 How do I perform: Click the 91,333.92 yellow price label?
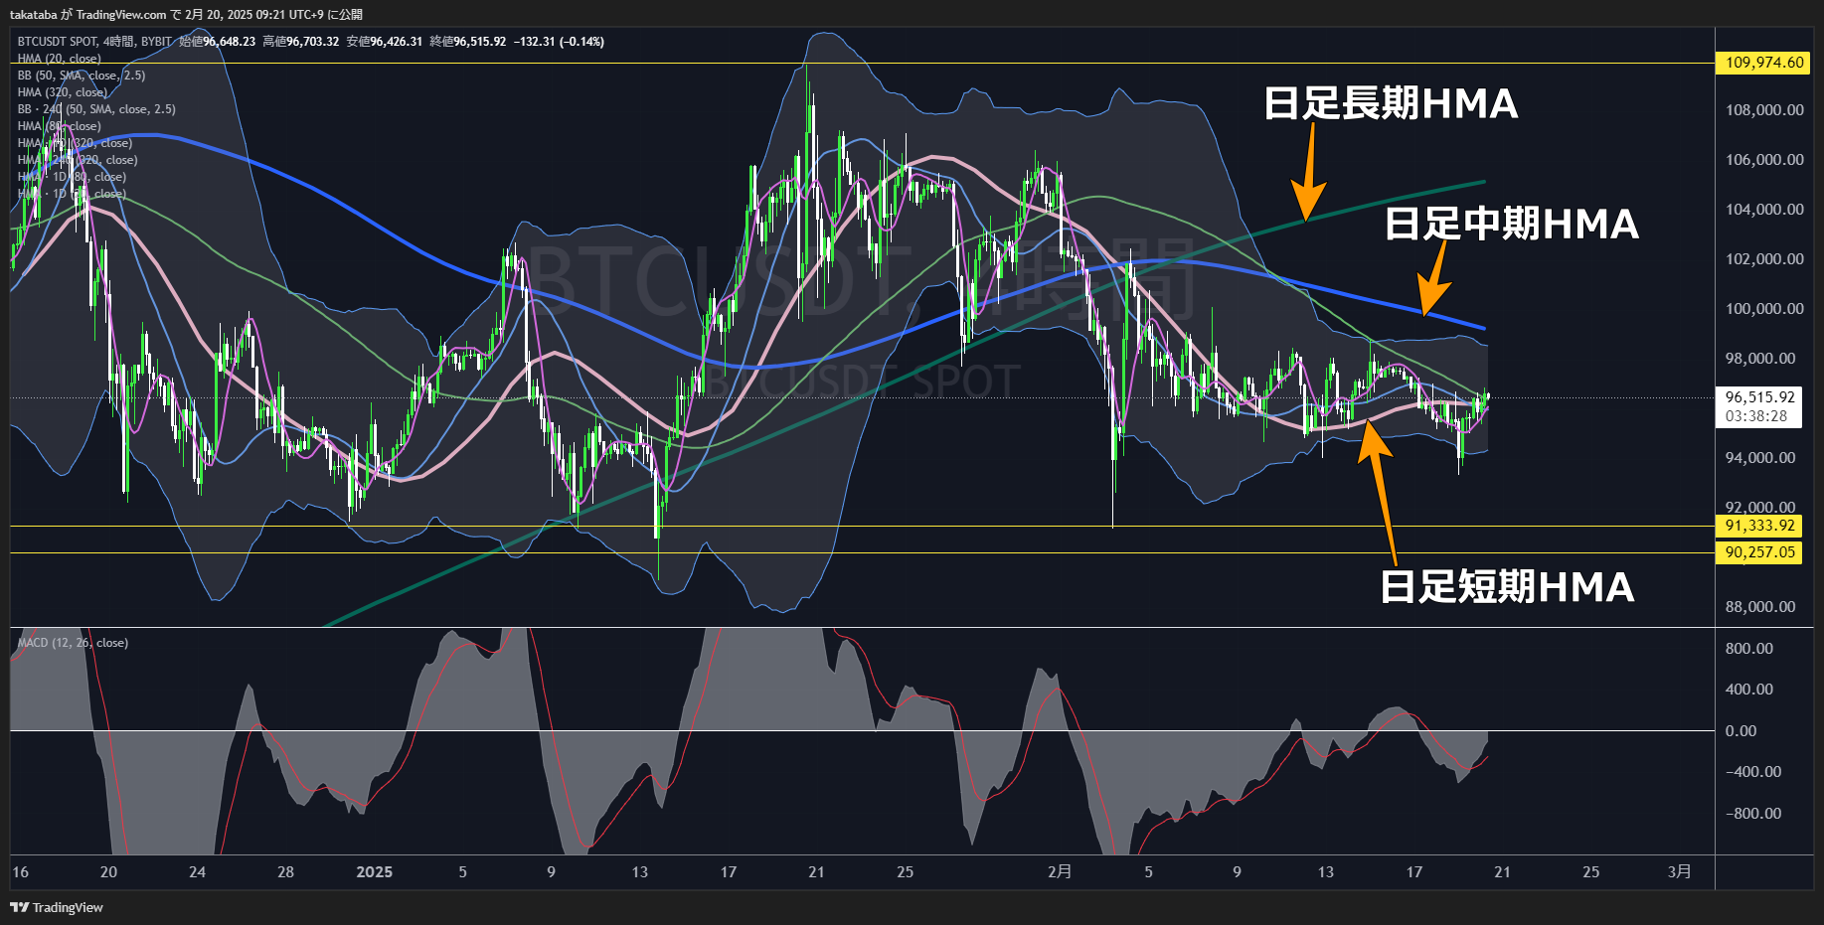point(1759,526)
